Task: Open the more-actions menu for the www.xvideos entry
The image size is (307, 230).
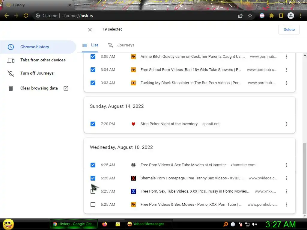Action: (286, 178)
